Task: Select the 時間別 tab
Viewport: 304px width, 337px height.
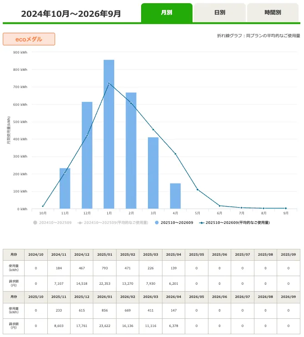Action: (273, 12)
